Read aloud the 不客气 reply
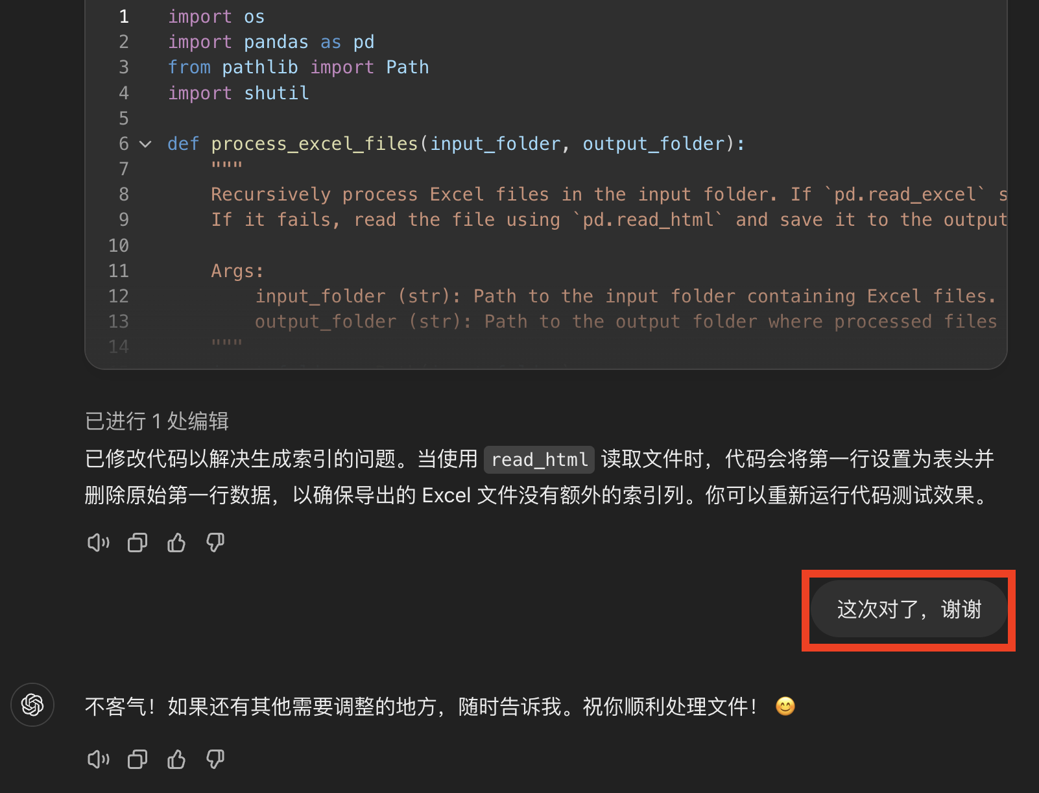 [x=99, y=759]
